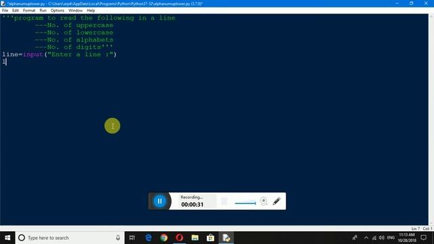Pause the screen recording
Viewport: 434px width, 244px height.
pyautogui.click(x=160, y=201)
